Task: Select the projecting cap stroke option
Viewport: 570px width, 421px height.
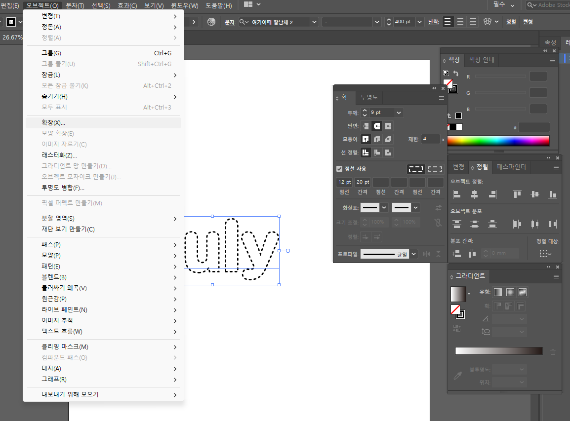Action: [388, 126]
